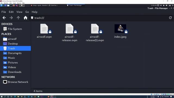Open the Kali applications menu icon

[1, 5]
